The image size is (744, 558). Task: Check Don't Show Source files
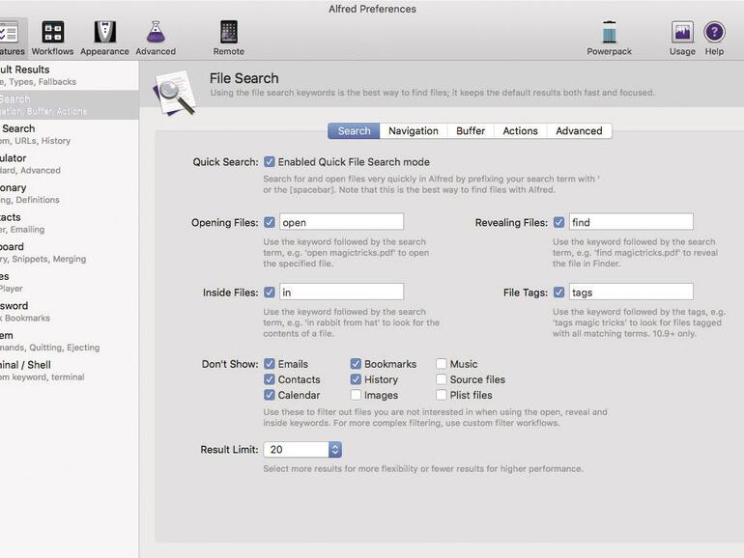coord(441,379)
